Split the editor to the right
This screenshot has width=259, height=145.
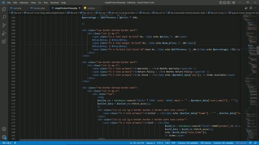(x=251, y=8)
